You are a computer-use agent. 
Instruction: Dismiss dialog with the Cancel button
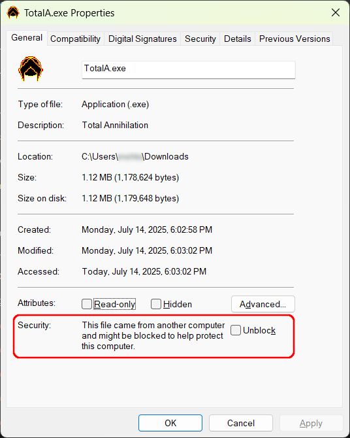(x=241, y=423)
